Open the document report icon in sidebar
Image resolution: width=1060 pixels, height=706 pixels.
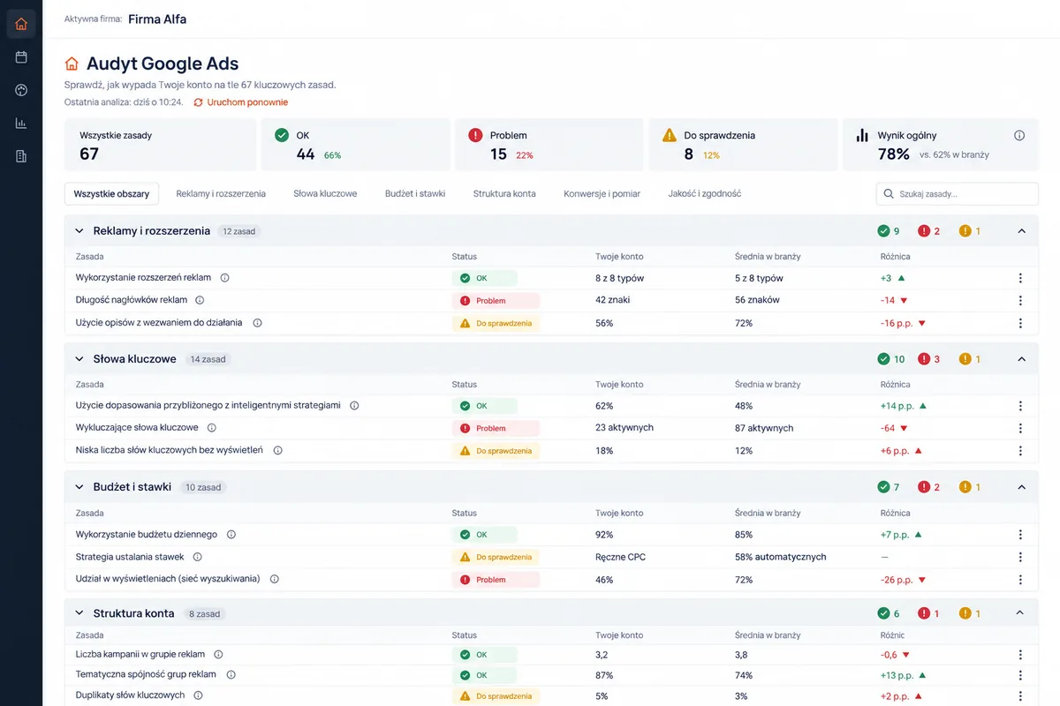(x=21, y=156)
